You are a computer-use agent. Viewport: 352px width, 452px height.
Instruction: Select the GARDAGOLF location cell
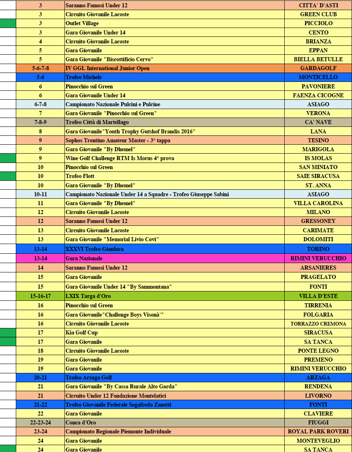(x=318, y=68)
